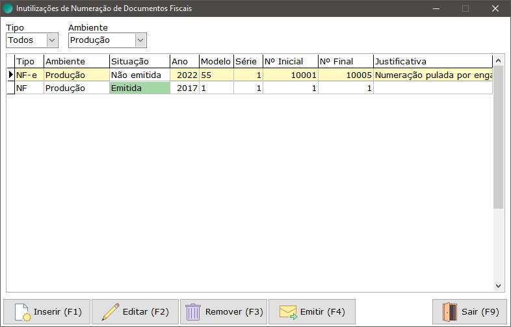Click the Sair door icon
This screenshot has height=327, width=511.
pyautogui.click(x=450, y=312)
